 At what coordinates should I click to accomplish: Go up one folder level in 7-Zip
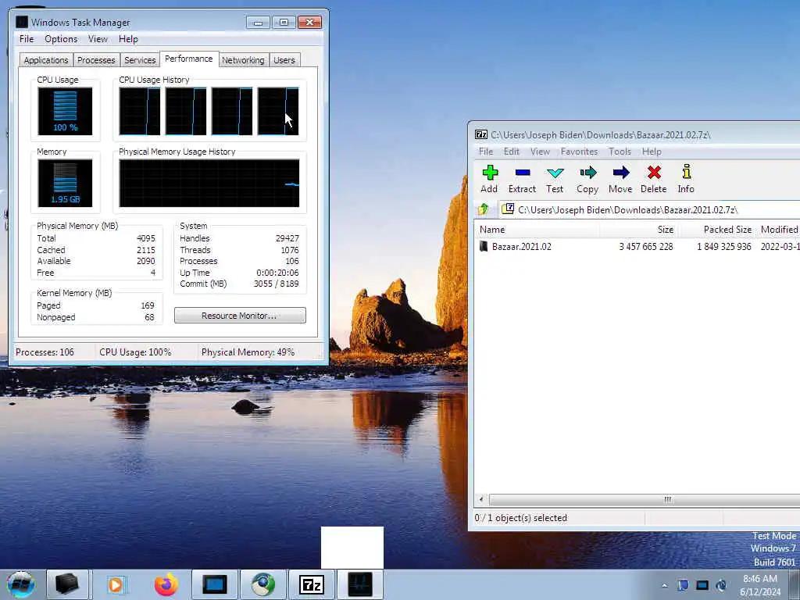click(484, 209)
